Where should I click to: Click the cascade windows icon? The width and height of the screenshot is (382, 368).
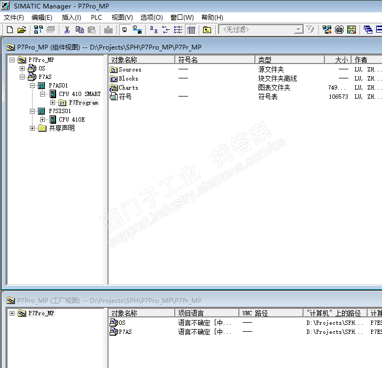click(x=368, y=30)
